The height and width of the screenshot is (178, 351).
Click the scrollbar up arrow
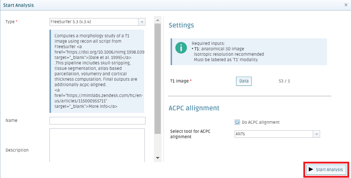click(x=157, y=20)
